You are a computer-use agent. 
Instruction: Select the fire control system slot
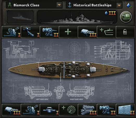49,110
